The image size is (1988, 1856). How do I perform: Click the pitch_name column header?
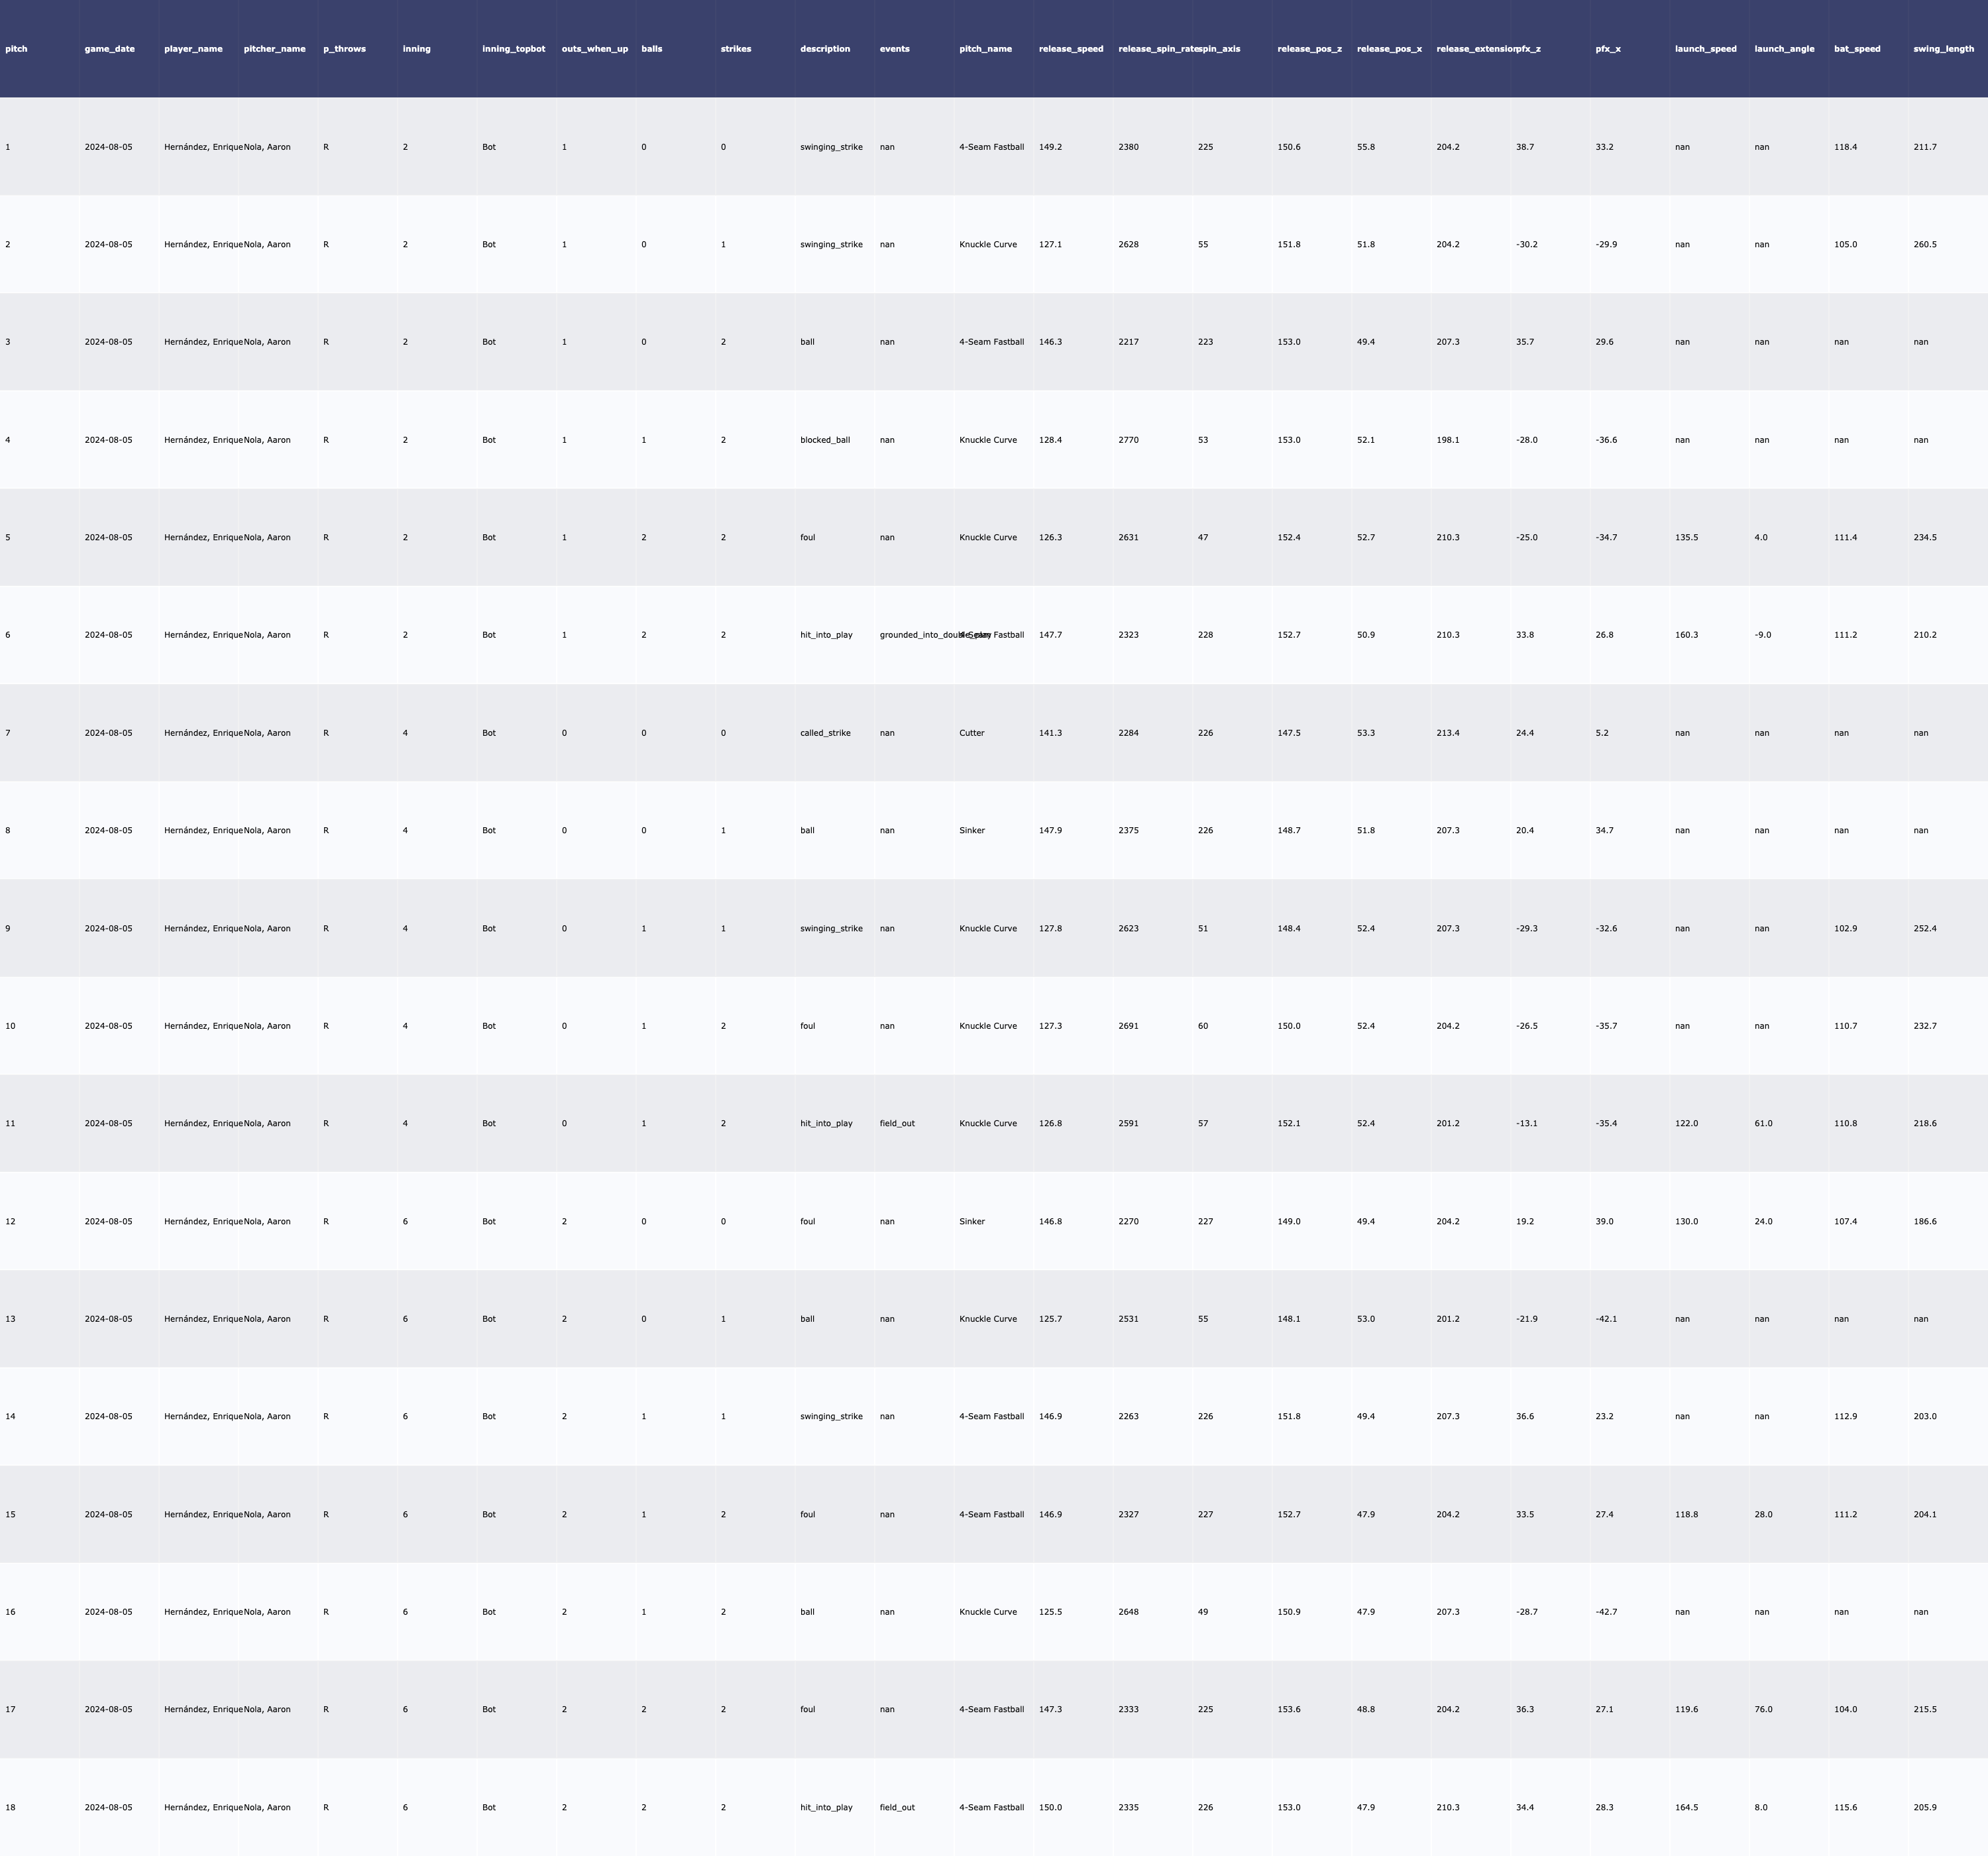985,49
